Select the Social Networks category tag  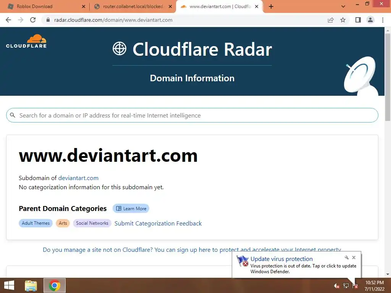[x=92, y=223]
